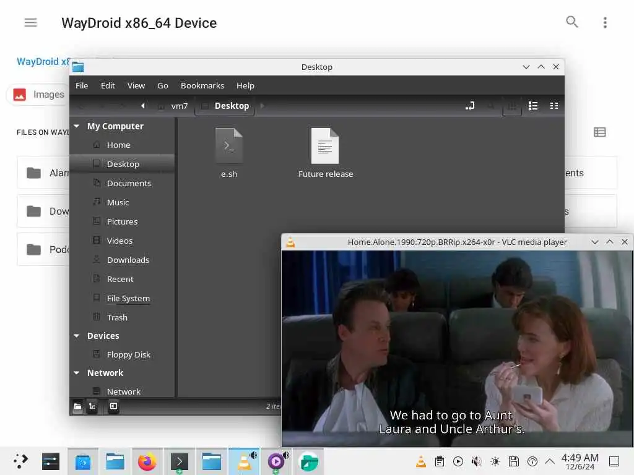Click the file manager window down chevron
The image size is (634, 475).
click(526, 67)
